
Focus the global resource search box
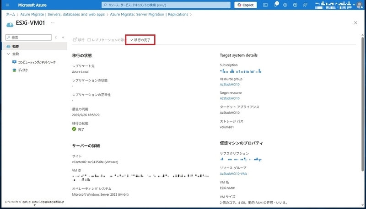[x=166, y=5]
